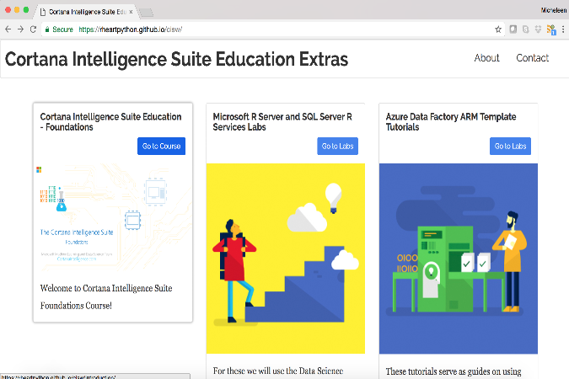Click the Azure Data Factory illustration
Screen dimensions: 569x379
tap(458, 258)
